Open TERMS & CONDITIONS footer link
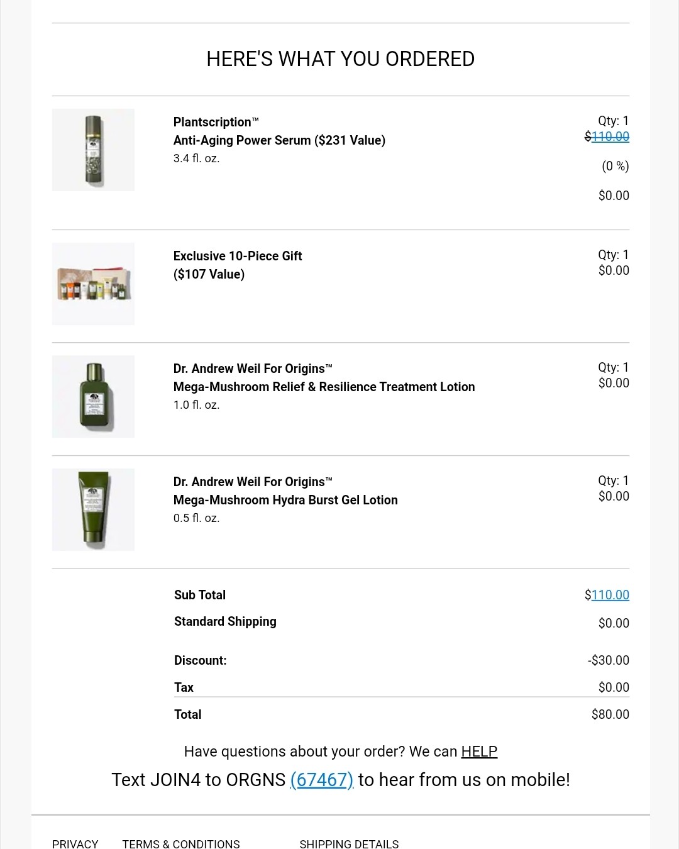 [181, 843]
